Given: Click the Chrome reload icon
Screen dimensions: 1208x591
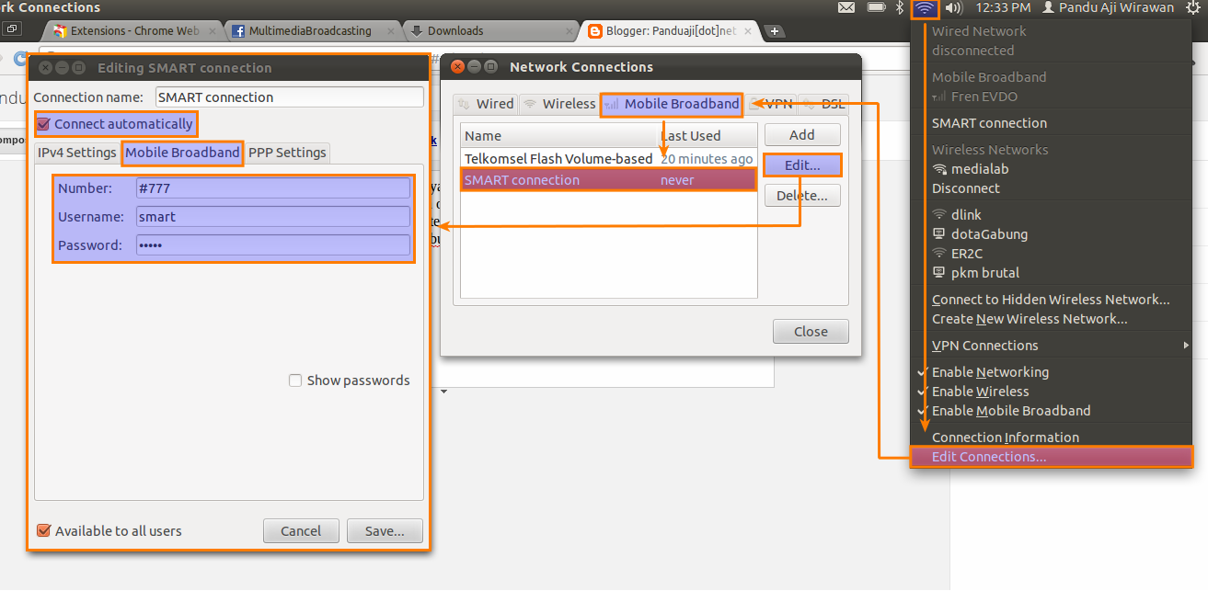Looking at the screenshot, I should coord(19,57).
